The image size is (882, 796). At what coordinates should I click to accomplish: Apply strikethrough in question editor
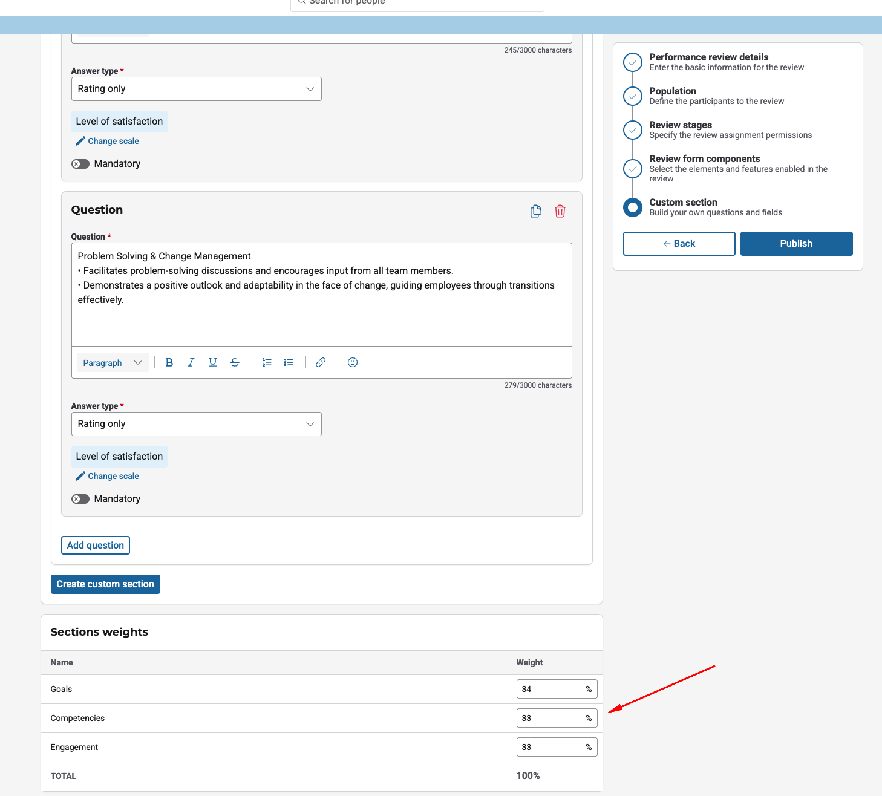(x=235, y=362)
